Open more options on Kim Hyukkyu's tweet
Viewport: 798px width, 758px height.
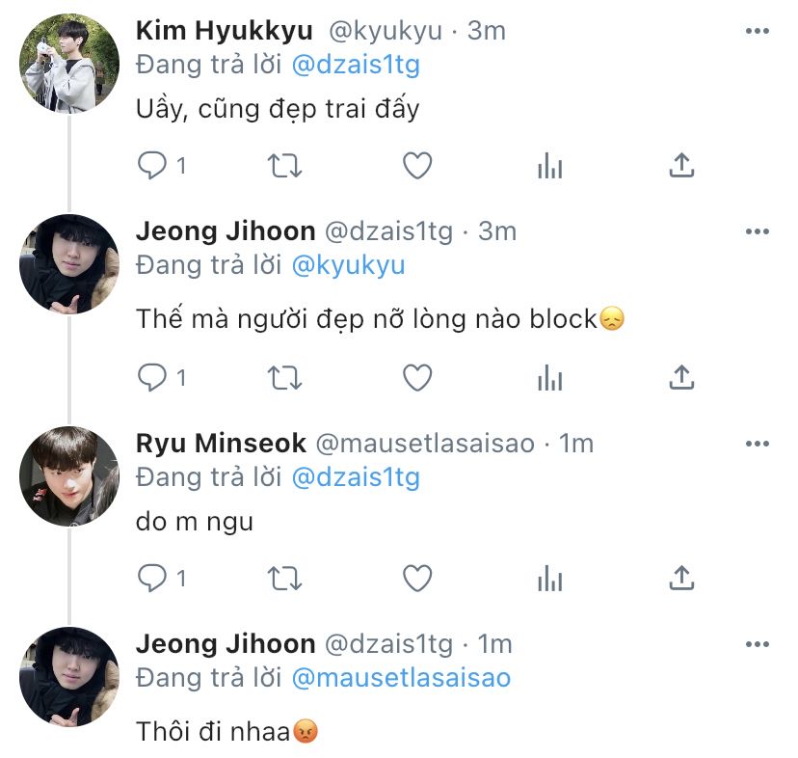758,31
